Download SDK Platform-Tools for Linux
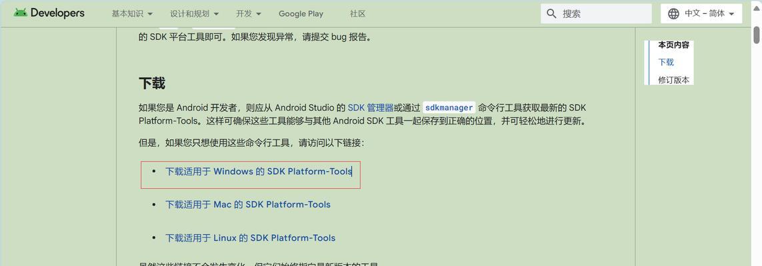Viewport: 762px width, 266px height. coord(250,238)
